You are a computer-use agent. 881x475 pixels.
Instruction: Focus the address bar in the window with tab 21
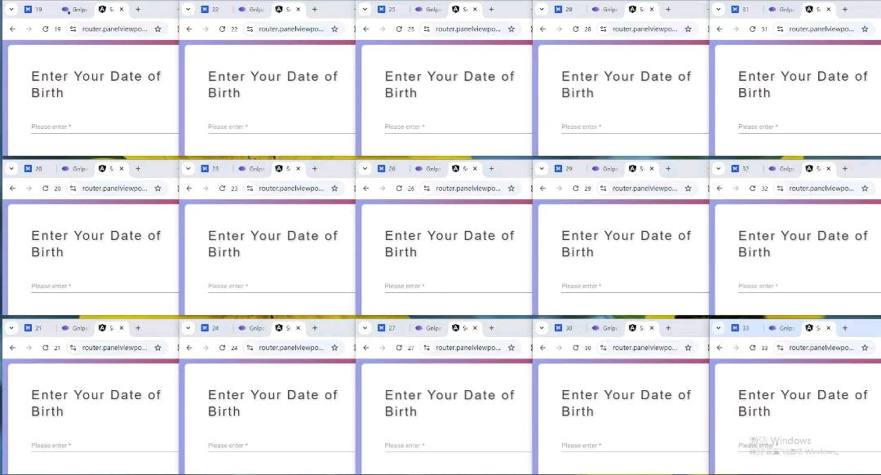tap(114, 348)
